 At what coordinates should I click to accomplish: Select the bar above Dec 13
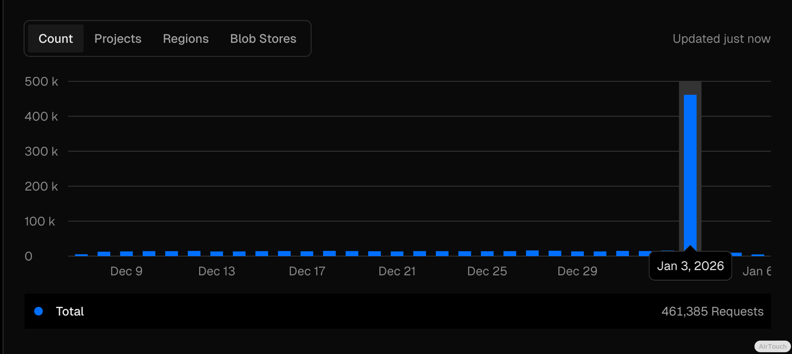pyautogui.click(x=217, y=253)
